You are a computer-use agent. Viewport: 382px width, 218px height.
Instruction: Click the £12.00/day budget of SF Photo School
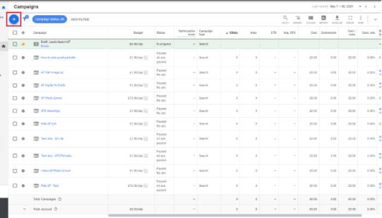click(135, 98)
